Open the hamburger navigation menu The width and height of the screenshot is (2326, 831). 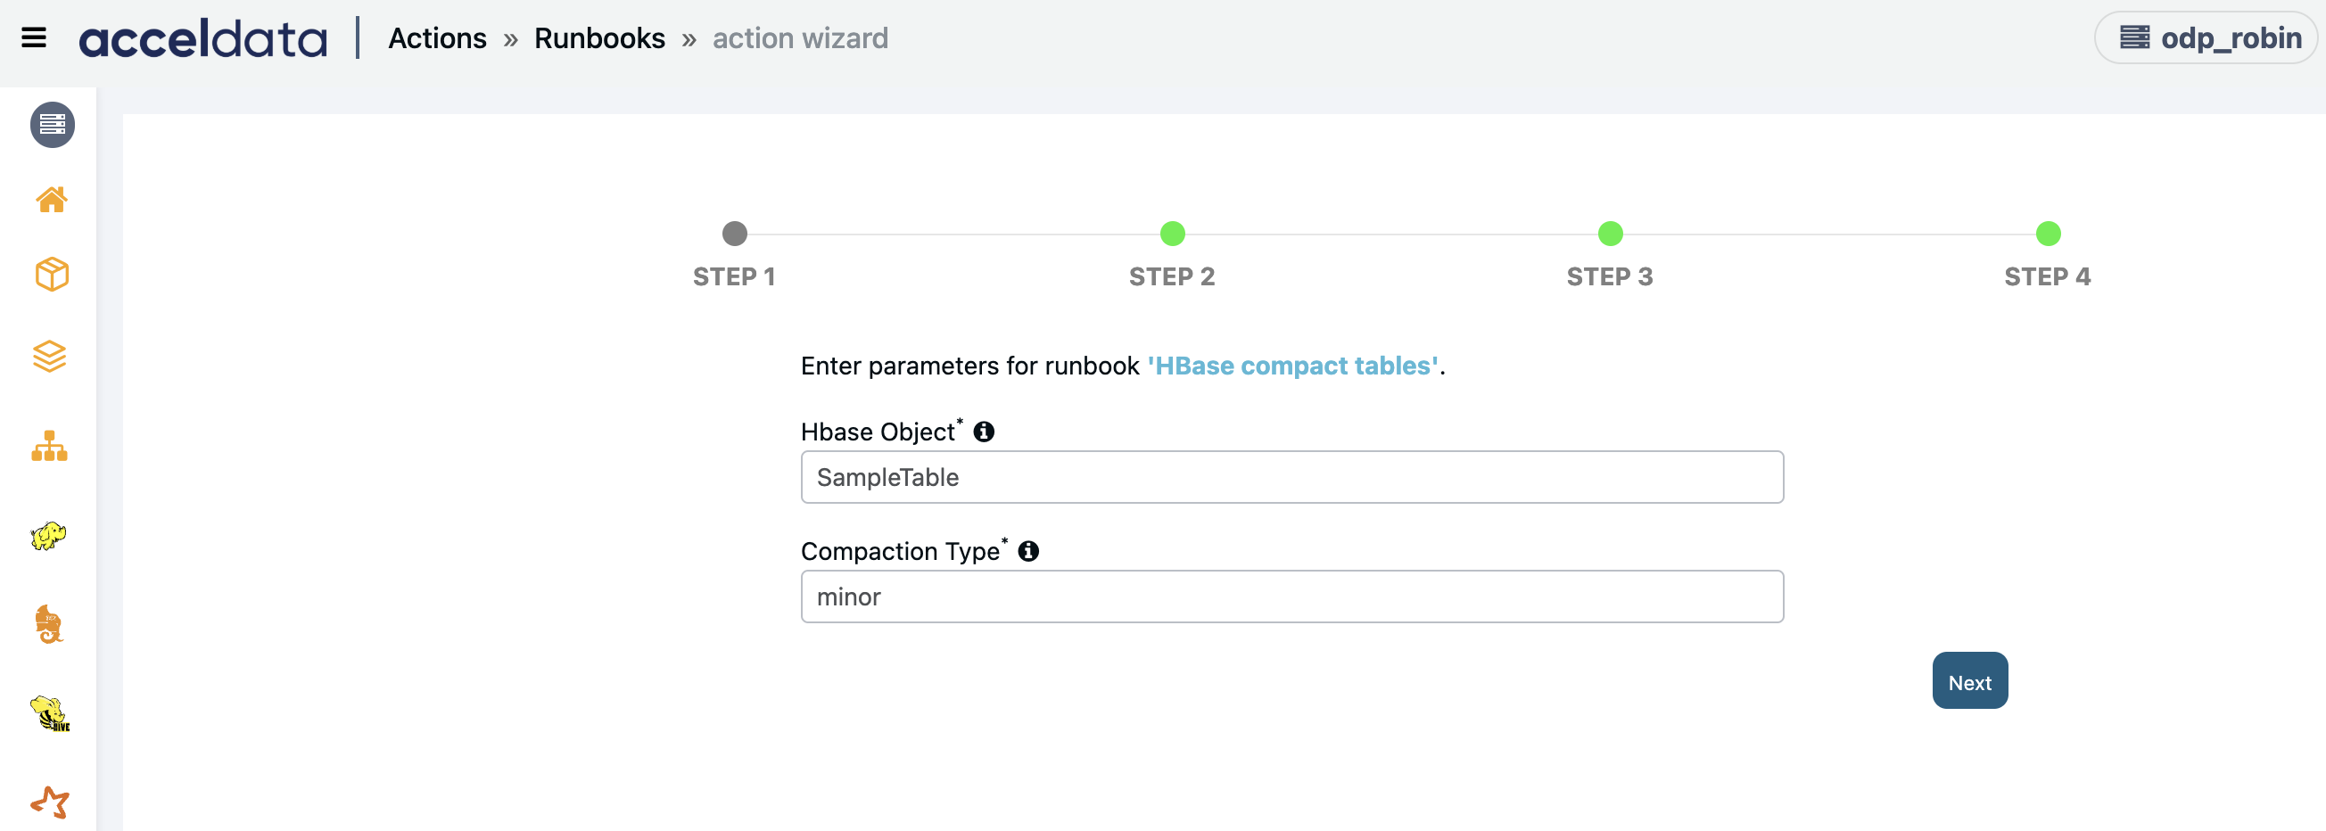pyautogui.click(x=33, y=38)
